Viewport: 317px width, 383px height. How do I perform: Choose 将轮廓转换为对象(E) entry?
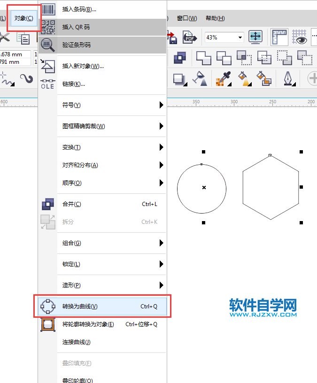click(102, 324)
